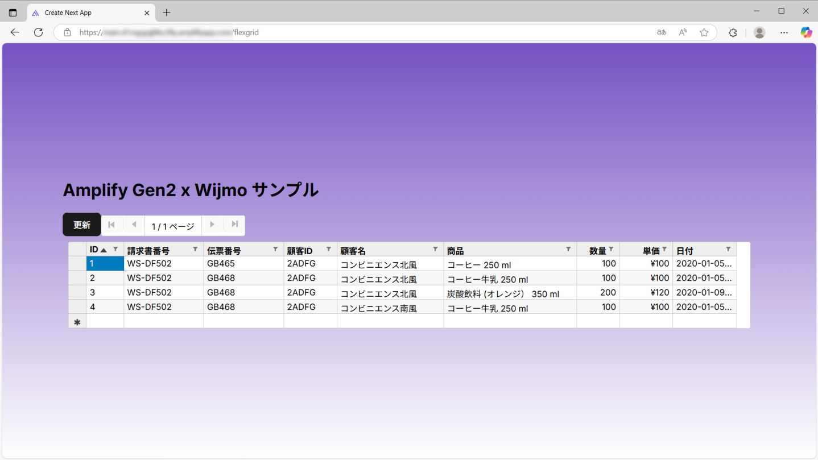This screenshot has height=460, width=818.
Task: Open filter for 請求書番号 column
Action: [x=195, y=250]
